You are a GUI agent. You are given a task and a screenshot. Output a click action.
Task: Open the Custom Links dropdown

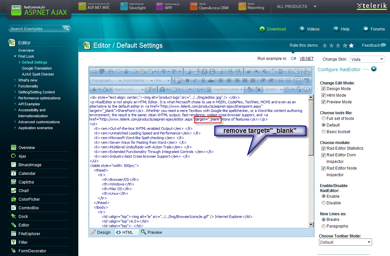pos(228,89)
